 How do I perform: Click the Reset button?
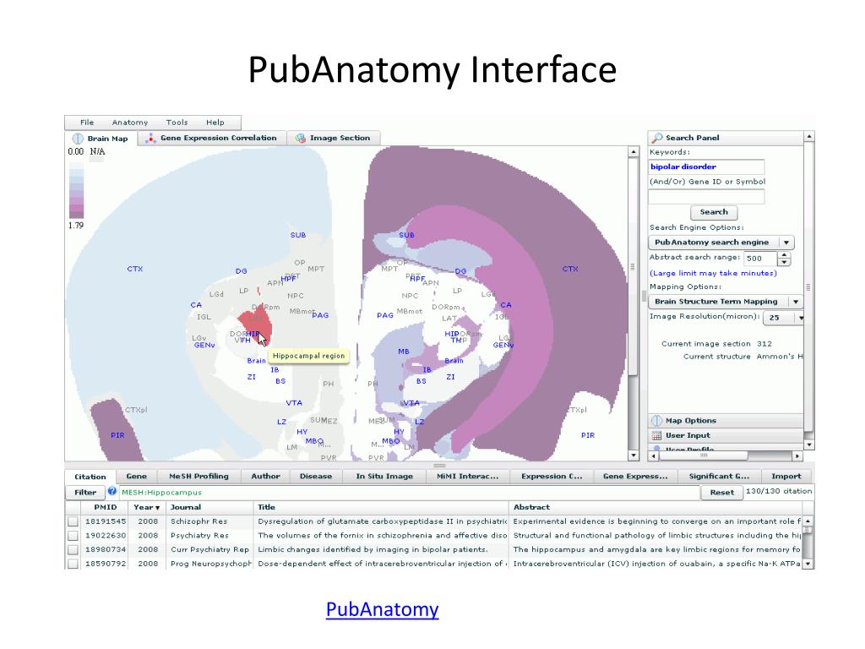pyautogui.click(x=721, y=493)
